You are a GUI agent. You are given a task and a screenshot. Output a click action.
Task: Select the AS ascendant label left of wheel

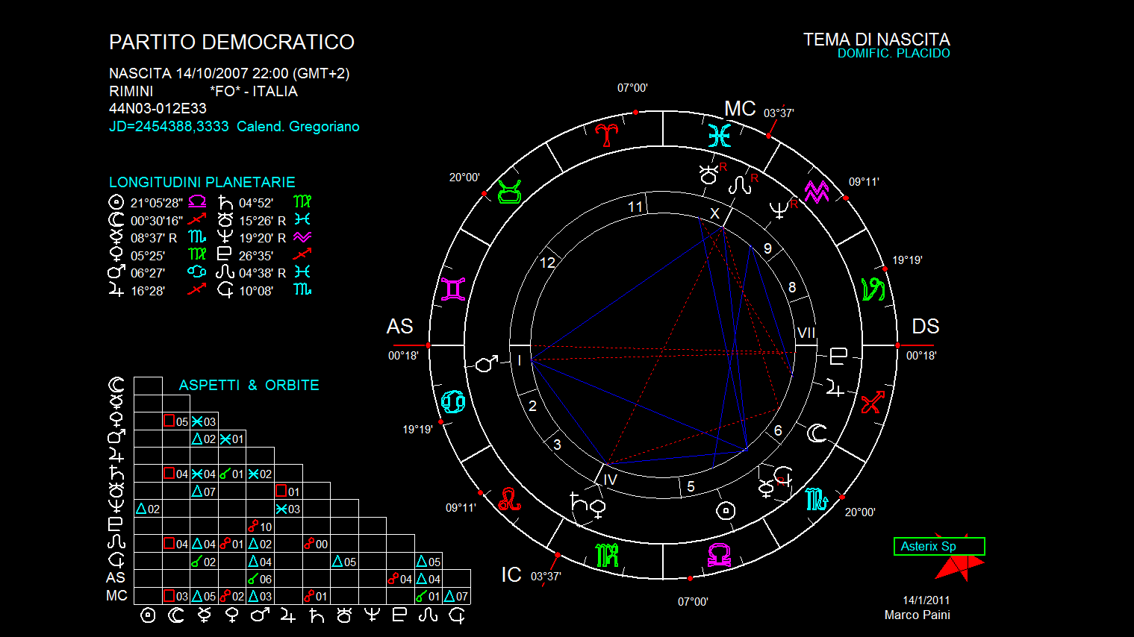(399, 327)
